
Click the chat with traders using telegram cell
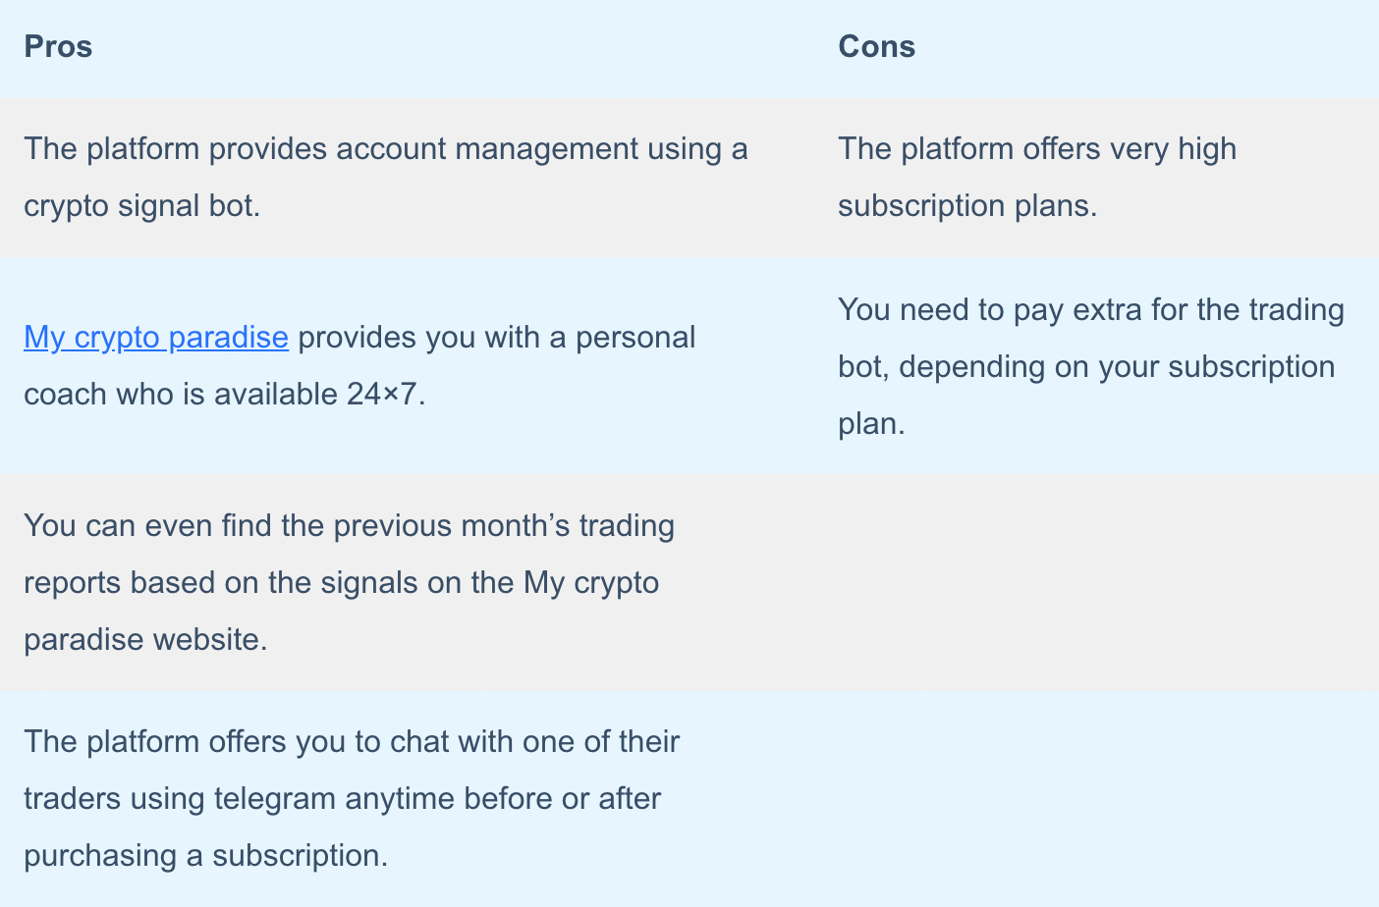coord(407,798)
